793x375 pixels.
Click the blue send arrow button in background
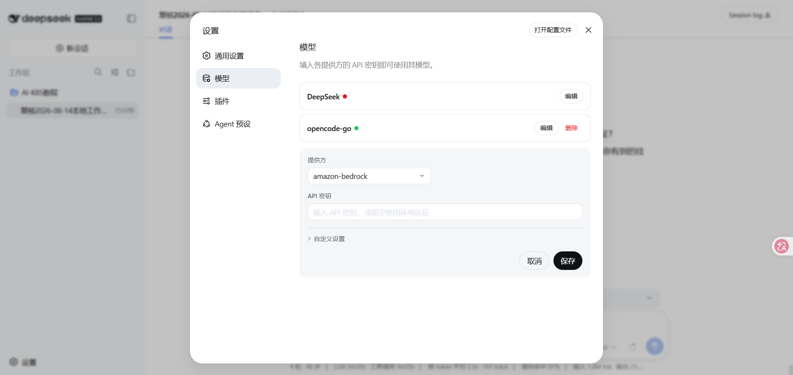coord(655,346)
